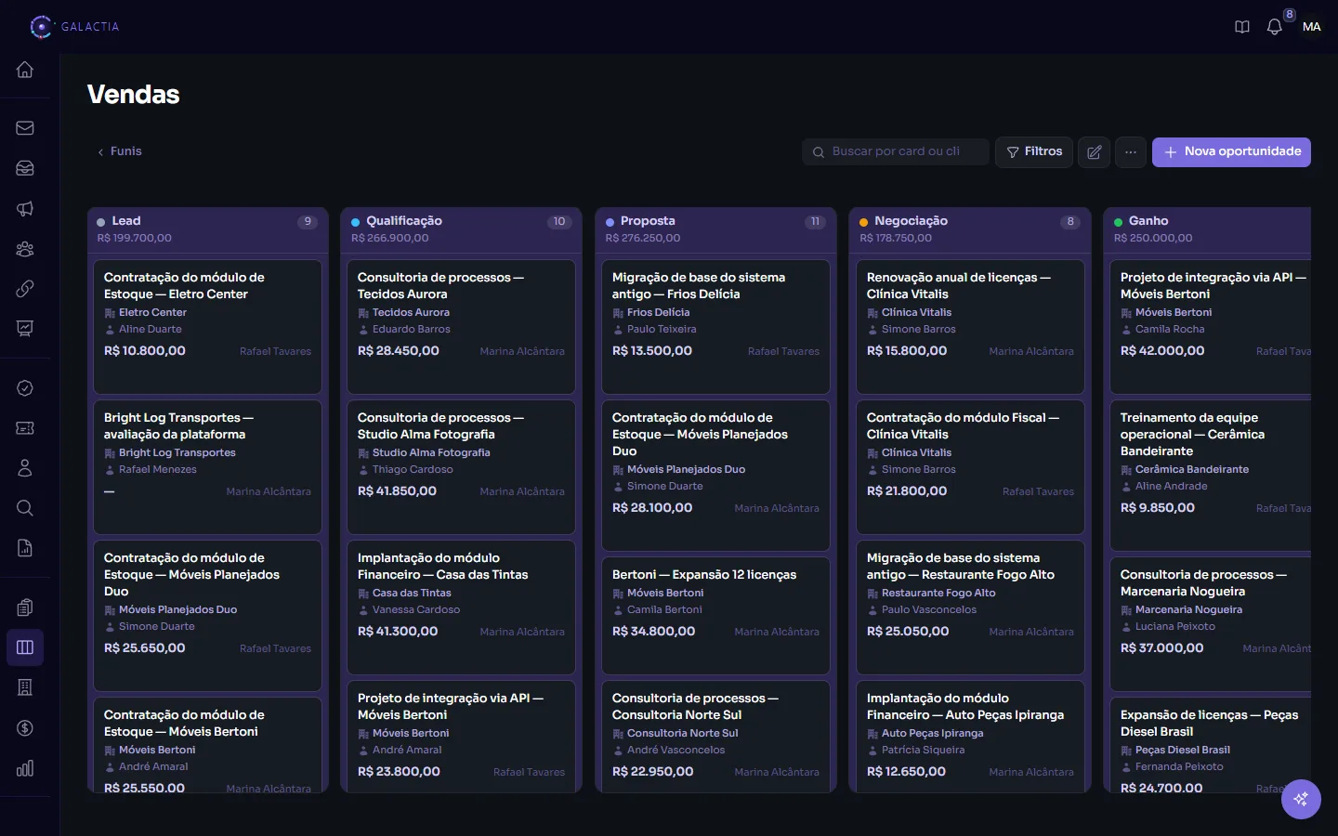Open the magnifier search icon in sidebar
1338x836 pixels.
click(x=25, y=508)
